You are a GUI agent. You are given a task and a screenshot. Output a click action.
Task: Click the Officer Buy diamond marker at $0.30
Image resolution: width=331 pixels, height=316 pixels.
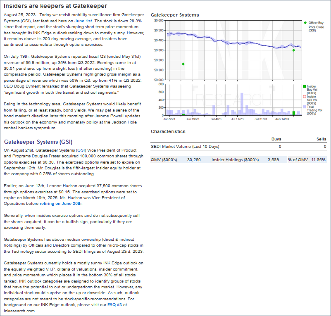pyautogui.click(x=294, y=50)
